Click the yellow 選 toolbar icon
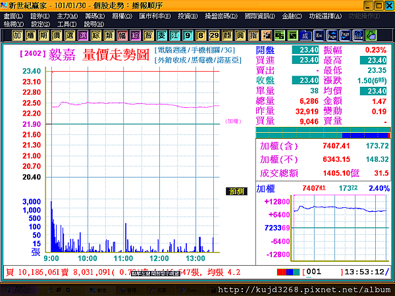 point(70,36)
